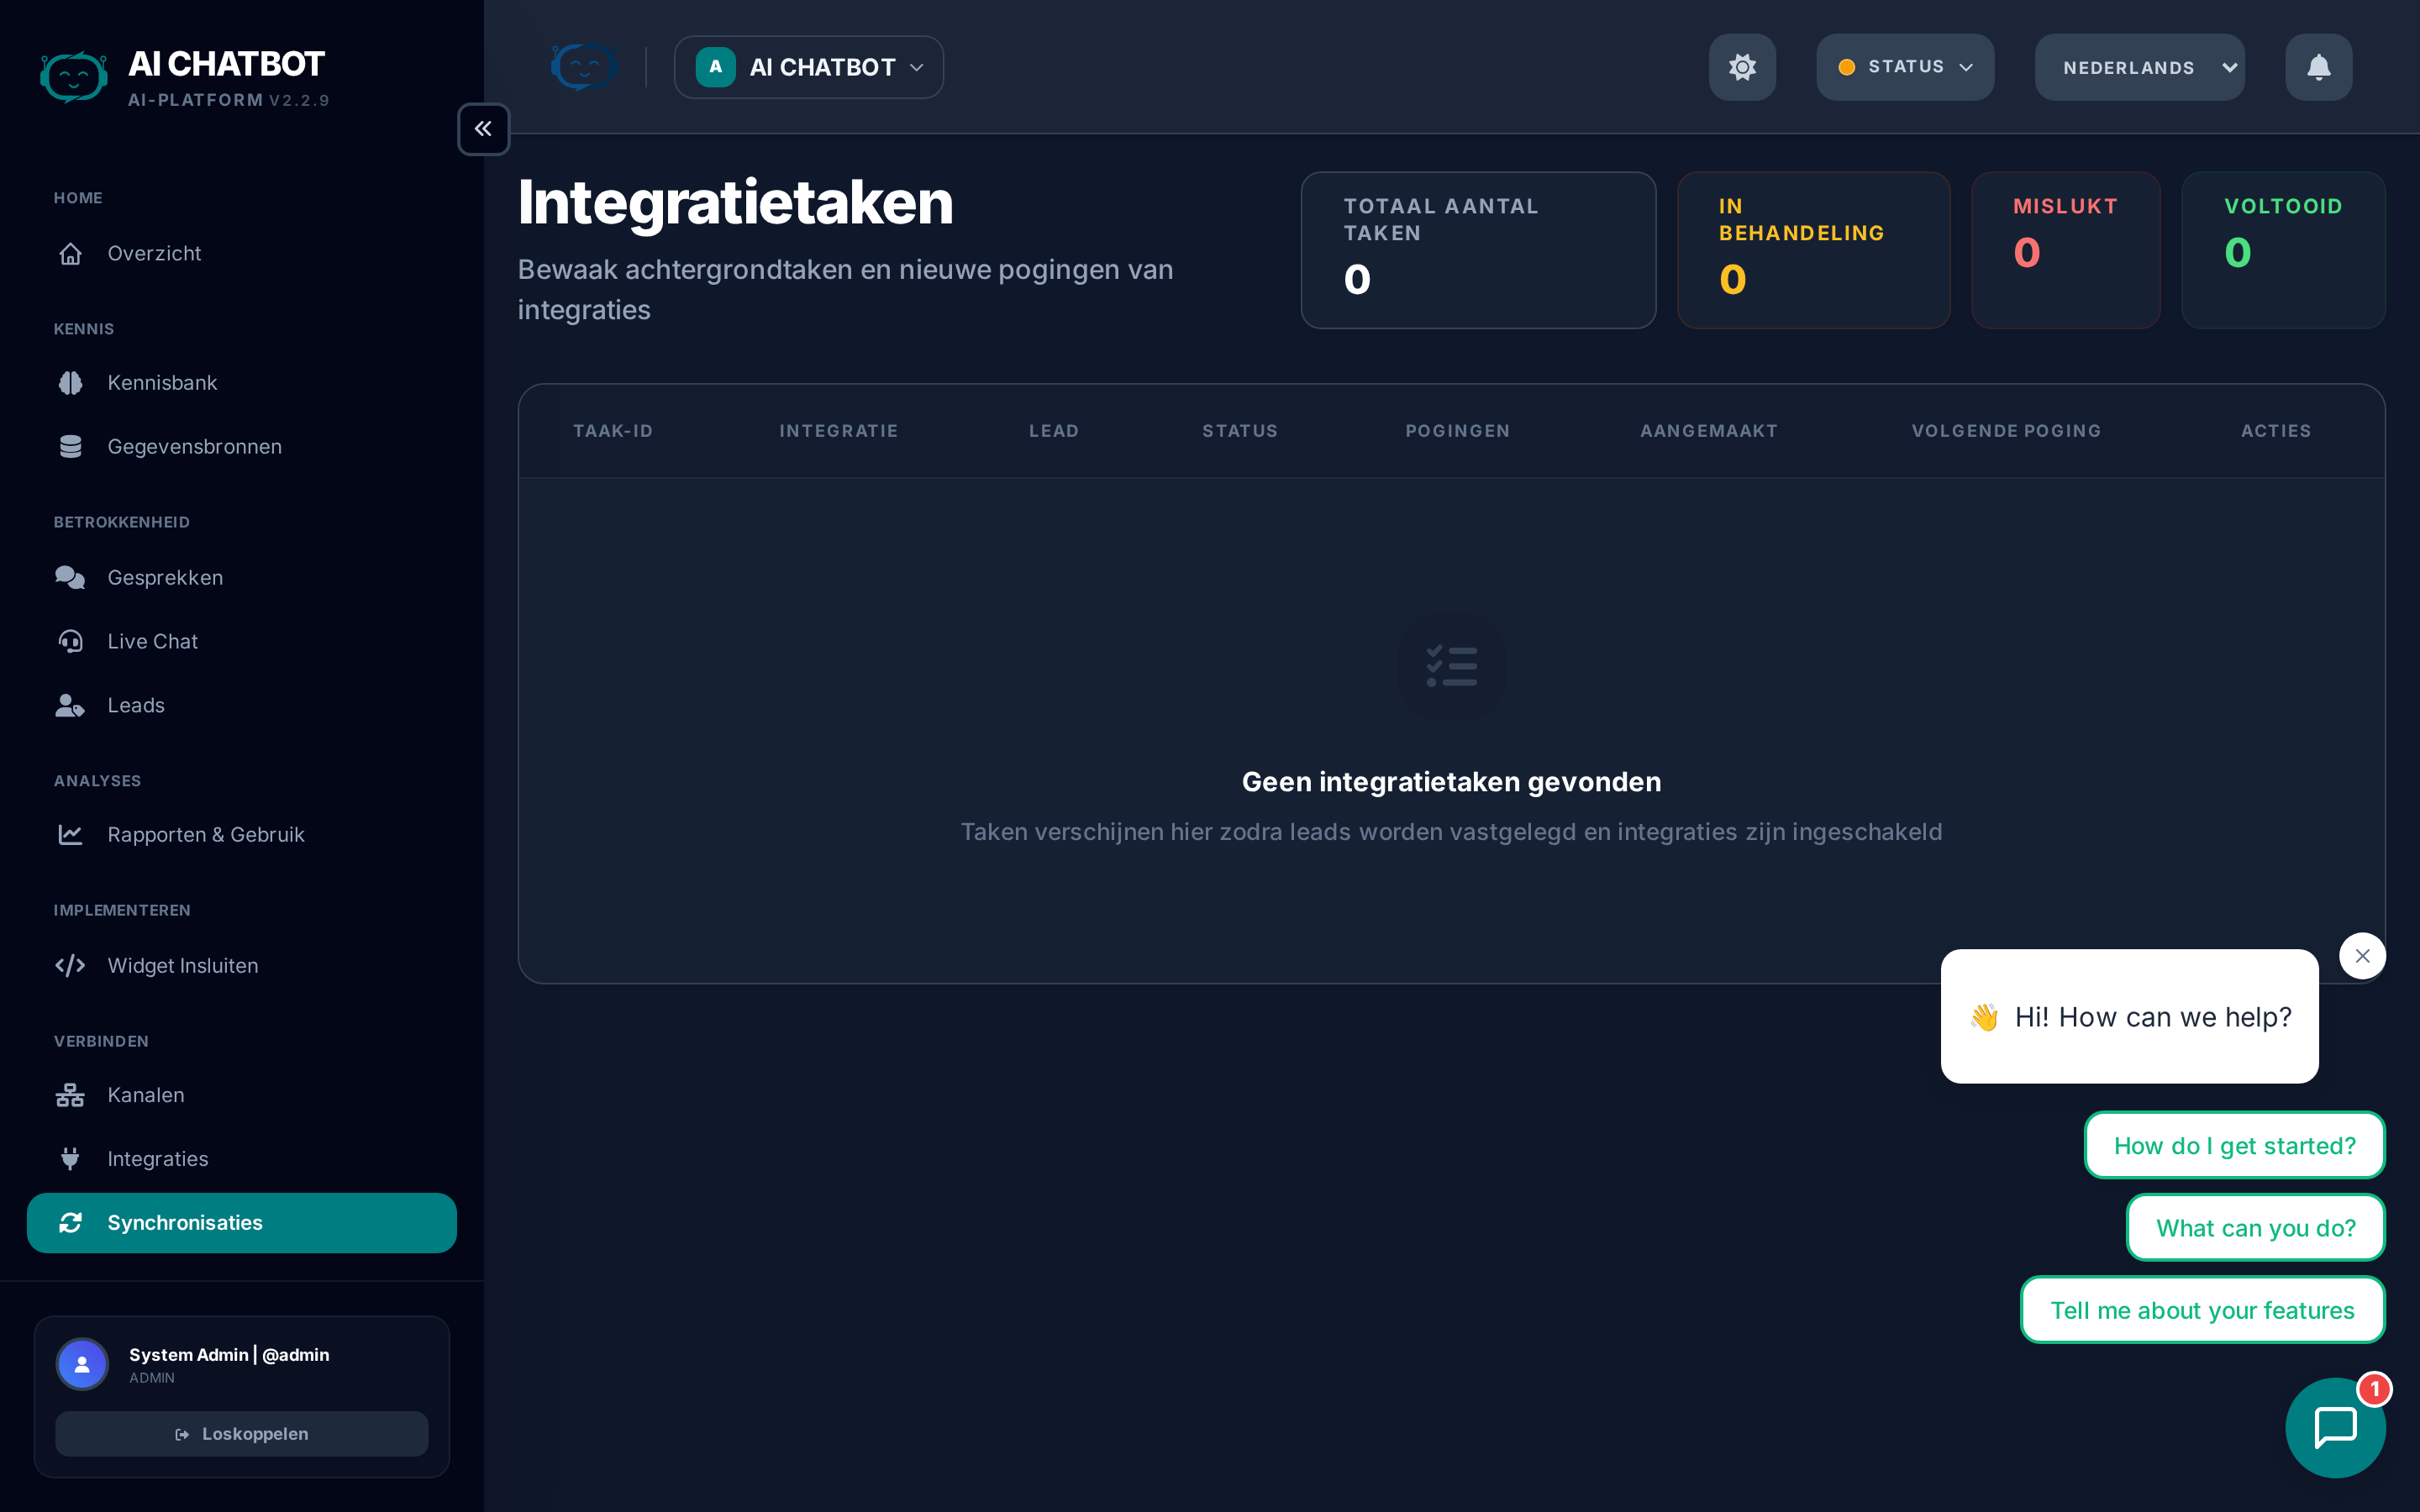The height and width of the screenshot is (1512, 2420).
Task: Dismiss the chat greeting with the X
Action: (x=2362, y=956)
